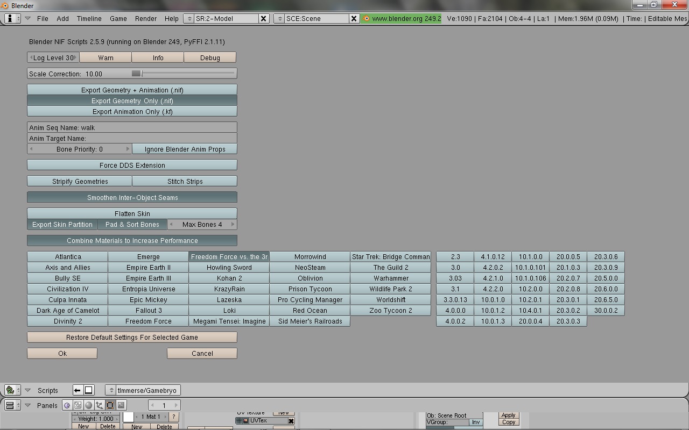Collapse Scripts header menus triangle
This screenshot has width=689, height=430.
click(x=27, y=390)
